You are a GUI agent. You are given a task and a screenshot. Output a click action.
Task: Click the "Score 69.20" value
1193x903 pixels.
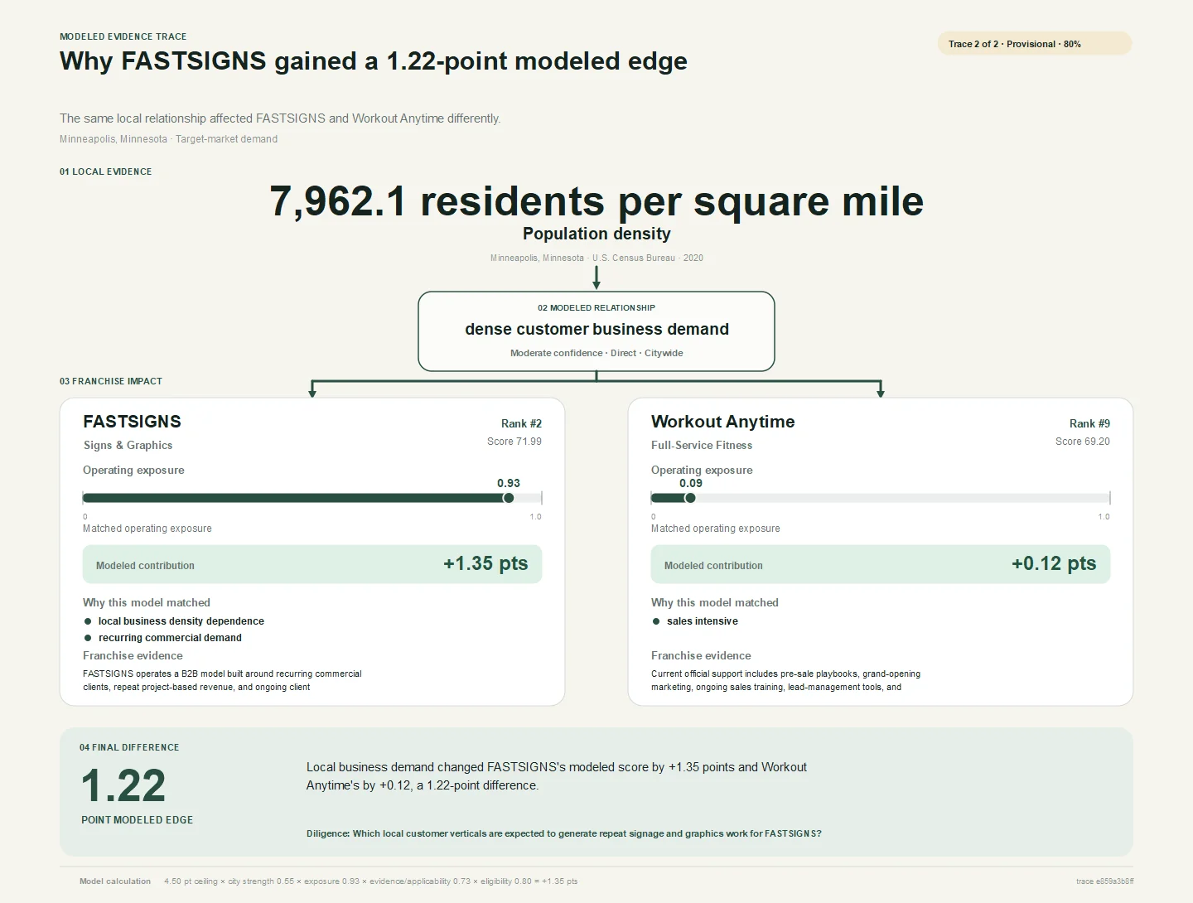1083,442
